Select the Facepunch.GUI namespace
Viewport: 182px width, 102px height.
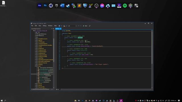(x=42, y=50)
